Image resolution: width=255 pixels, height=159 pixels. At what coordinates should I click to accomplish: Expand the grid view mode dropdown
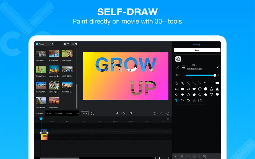(x=66, y=44)
